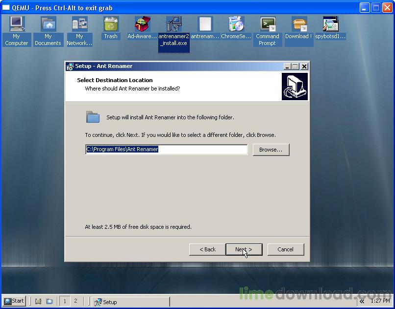
Task: Switch to virtual desktop 1
Action: coord(65,301)
